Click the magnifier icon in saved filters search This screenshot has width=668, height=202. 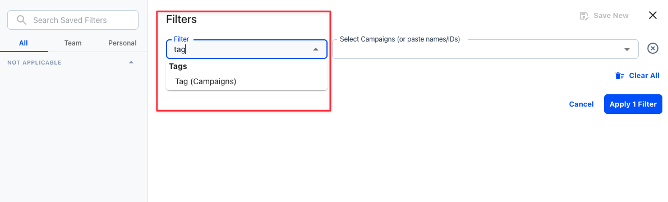pos(21,20)
